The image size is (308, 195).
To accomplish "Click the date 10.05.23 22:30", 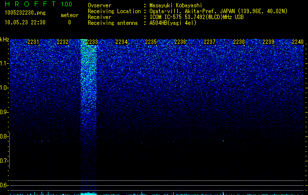I will [25, 22].
